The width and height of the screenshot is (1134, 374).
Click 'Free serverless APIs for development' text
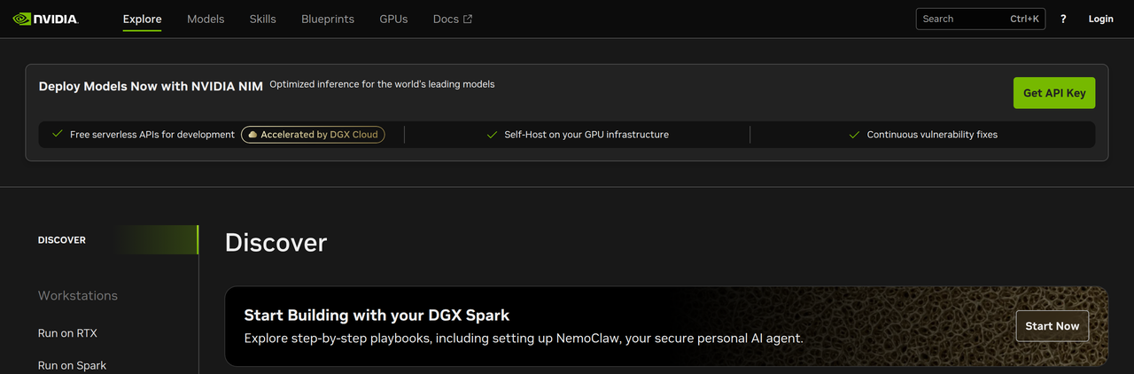(152, 135)
